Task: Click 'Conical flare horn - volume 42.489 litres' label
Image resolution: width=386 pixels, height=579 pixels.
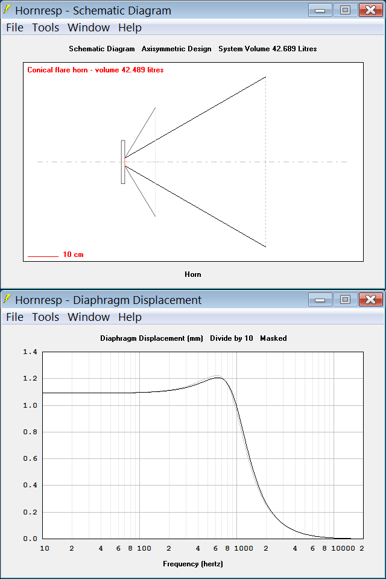Action: coord(95,70)
